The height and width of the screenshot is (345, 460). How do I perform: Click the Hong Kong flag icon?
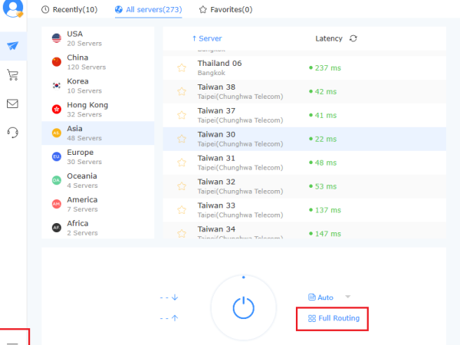[x=57, y=109]
